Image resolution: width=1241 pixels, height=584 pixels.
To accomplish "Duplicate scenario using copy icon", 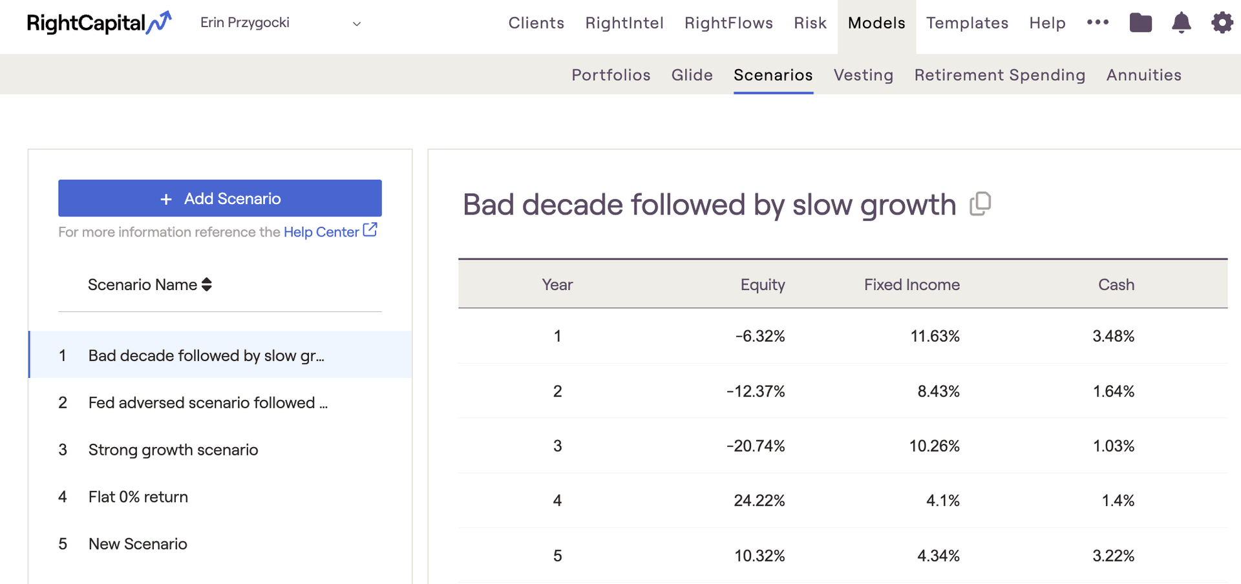I will tap(981, 204).
